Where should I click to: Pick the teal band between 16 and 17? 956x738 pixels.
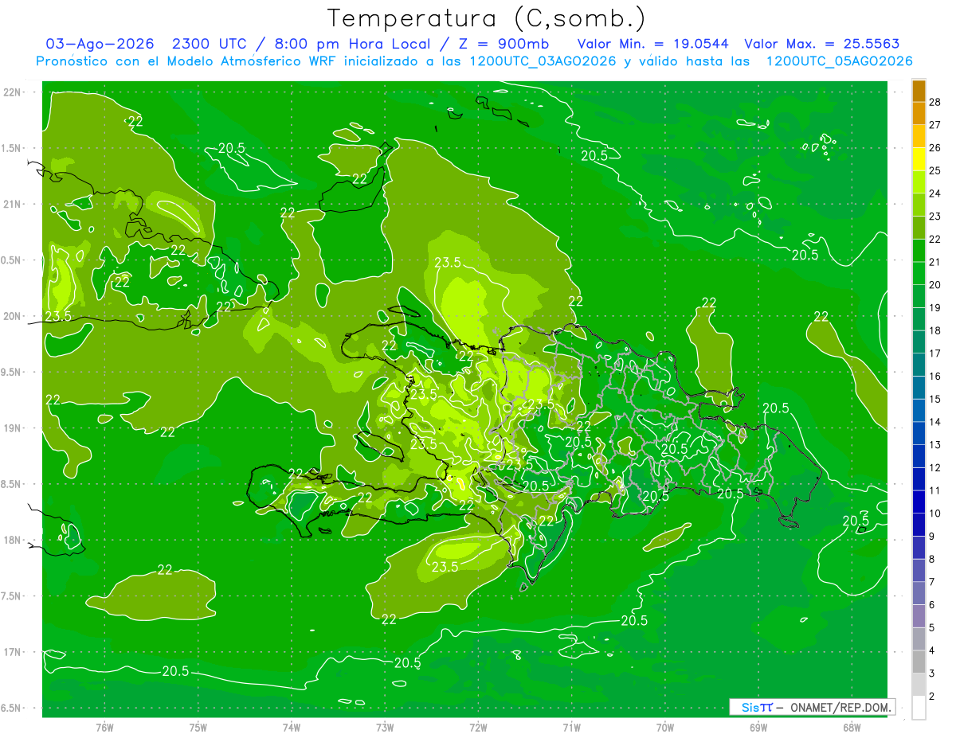point(919,365)
